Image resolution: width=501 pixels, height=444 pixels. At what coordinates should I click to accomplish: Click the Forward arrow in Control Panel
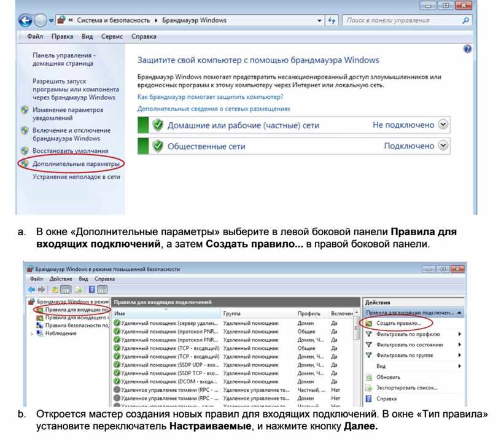41,20
